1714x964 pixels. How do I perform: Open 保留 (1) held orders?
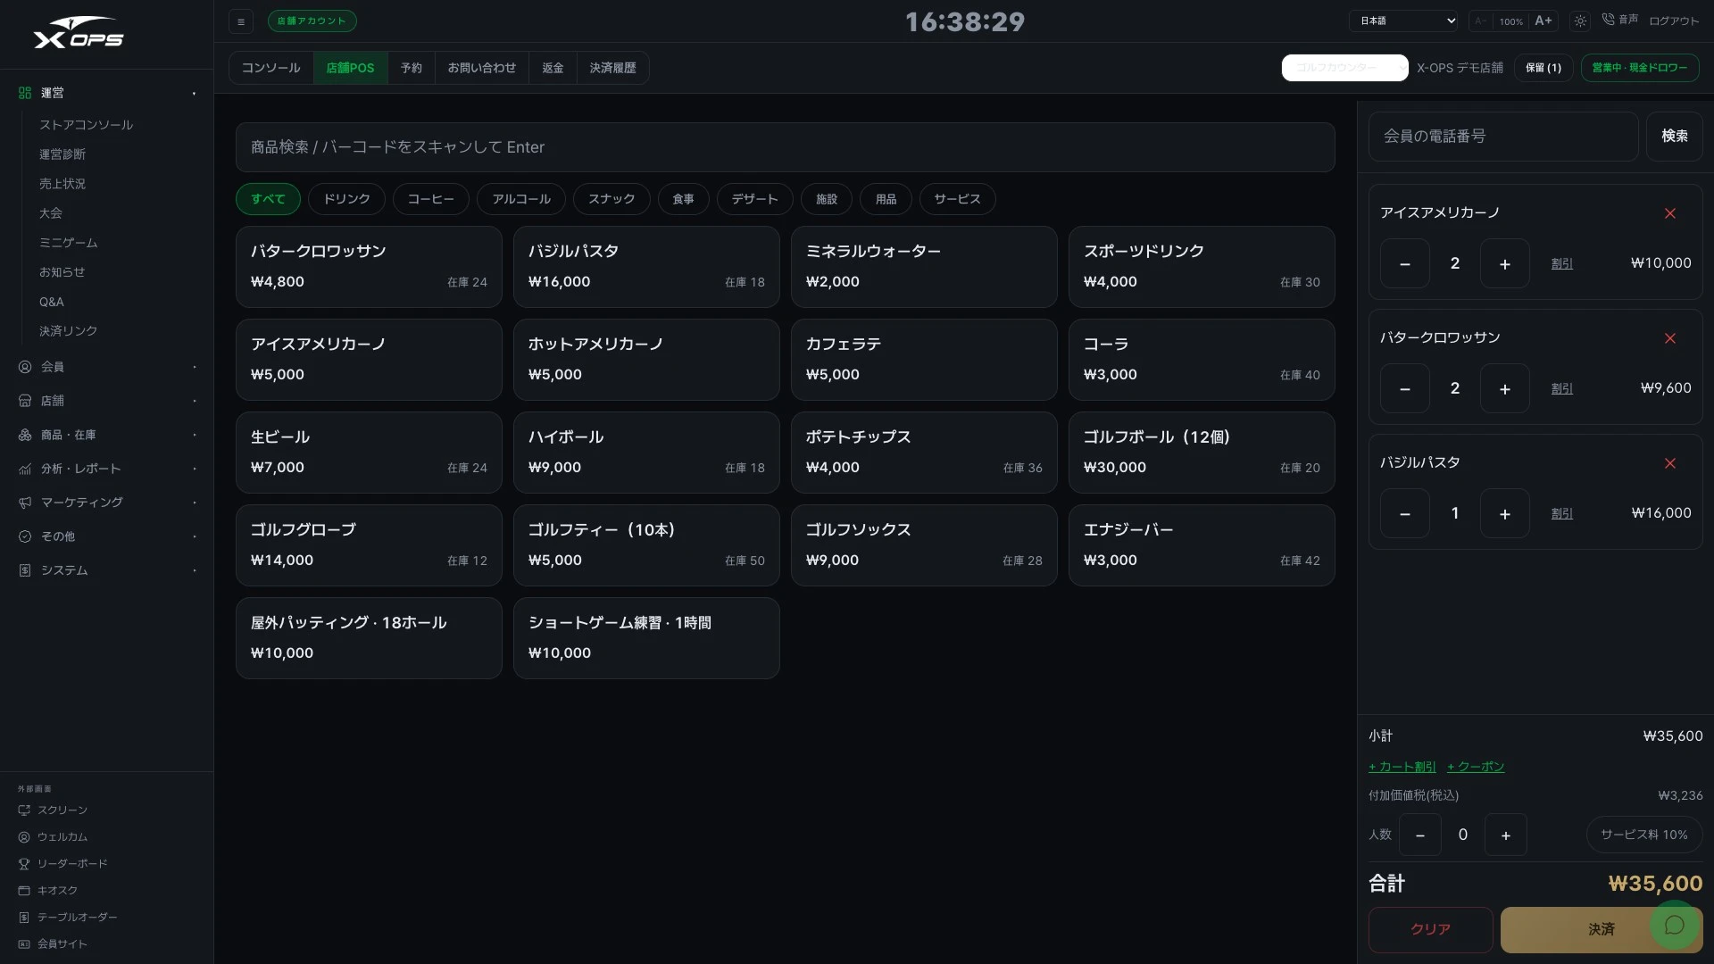1543,68
